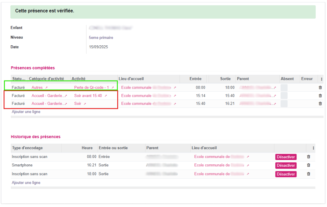Open the 5eme primaire level link
Screen dimensions: 327x207
tap(101, 38)
